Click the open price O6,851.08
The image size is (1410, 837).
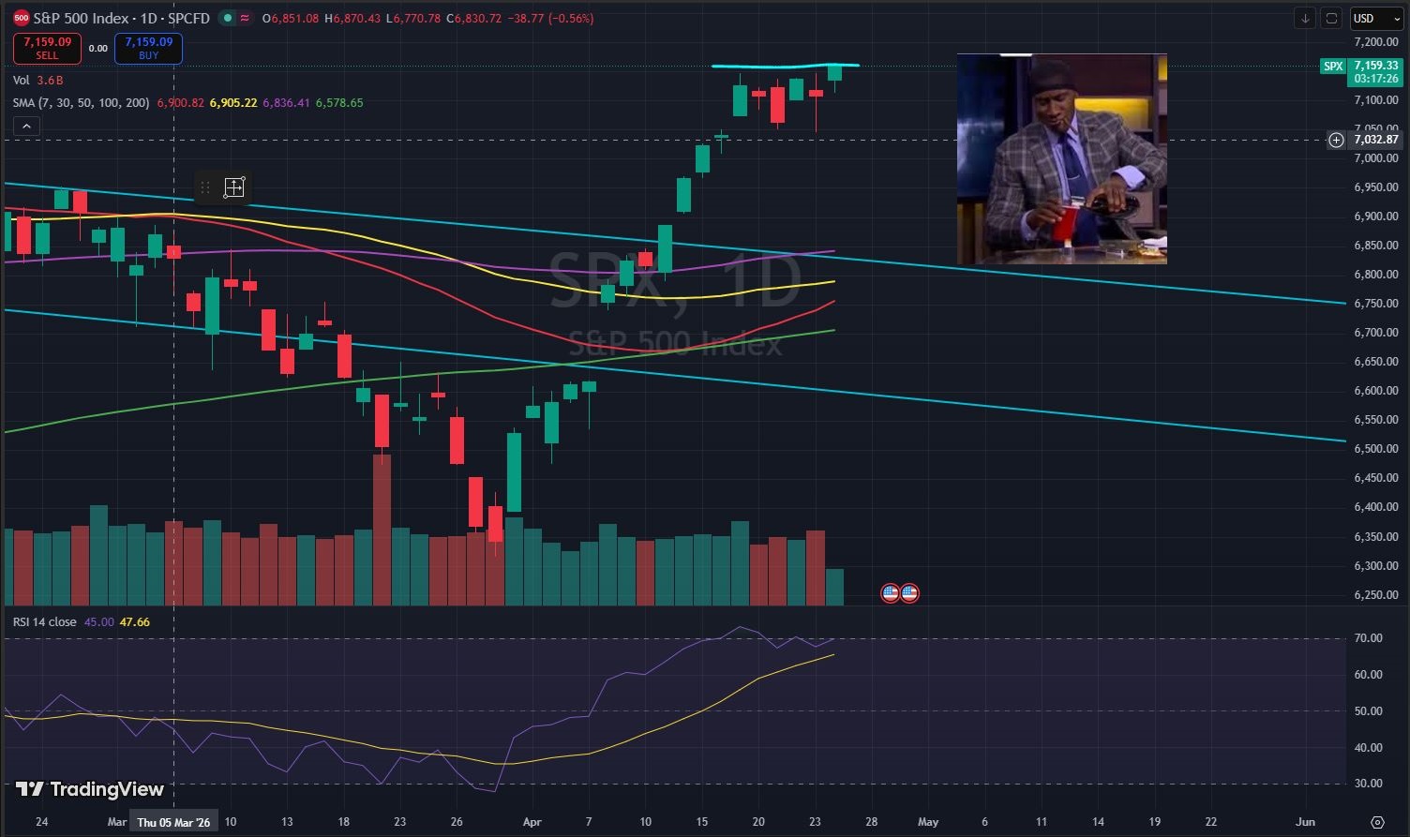(x=292, y=19)
